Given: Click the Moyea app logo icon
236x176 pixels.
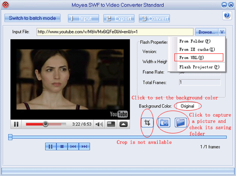Looking at the screenshot, I should point(6,5).
